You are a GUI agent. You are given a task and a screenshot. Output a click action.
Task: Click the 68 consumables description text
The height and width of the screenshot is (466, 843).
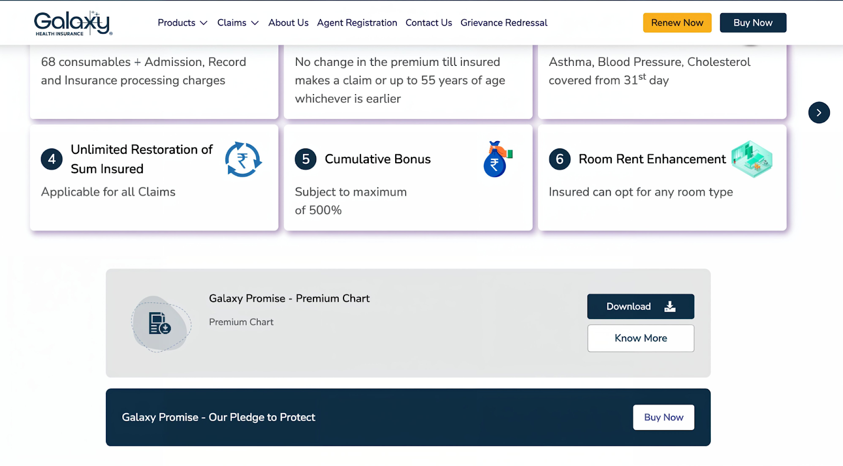[143, 71]
